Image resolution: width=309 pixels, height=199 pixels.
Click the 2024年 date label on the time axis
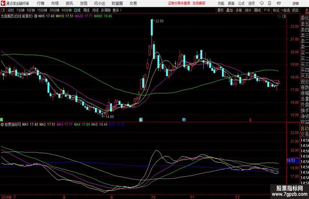tap(6, 197)
